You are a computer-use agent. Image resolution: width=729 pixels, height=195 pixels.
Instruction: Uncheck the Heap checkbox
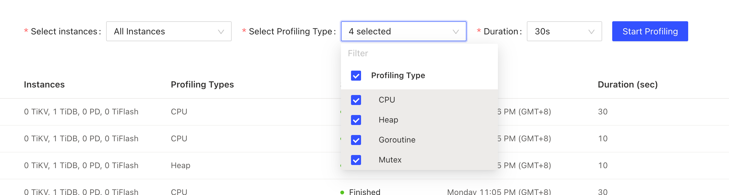[x=356, y=120]
